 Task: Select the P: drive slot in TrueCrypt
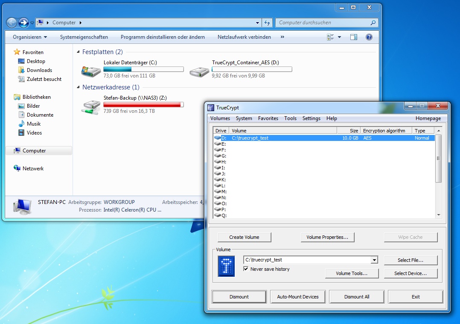point(220,209)
